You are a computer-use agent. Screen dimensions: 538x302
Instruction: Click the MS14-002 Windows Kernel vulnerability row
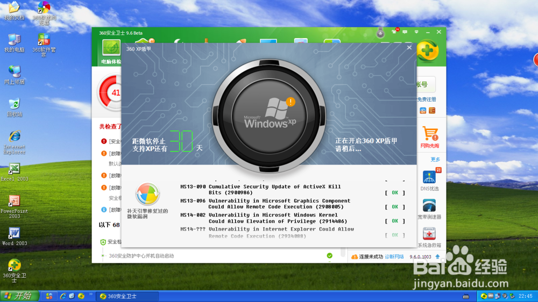pos(292,218)
